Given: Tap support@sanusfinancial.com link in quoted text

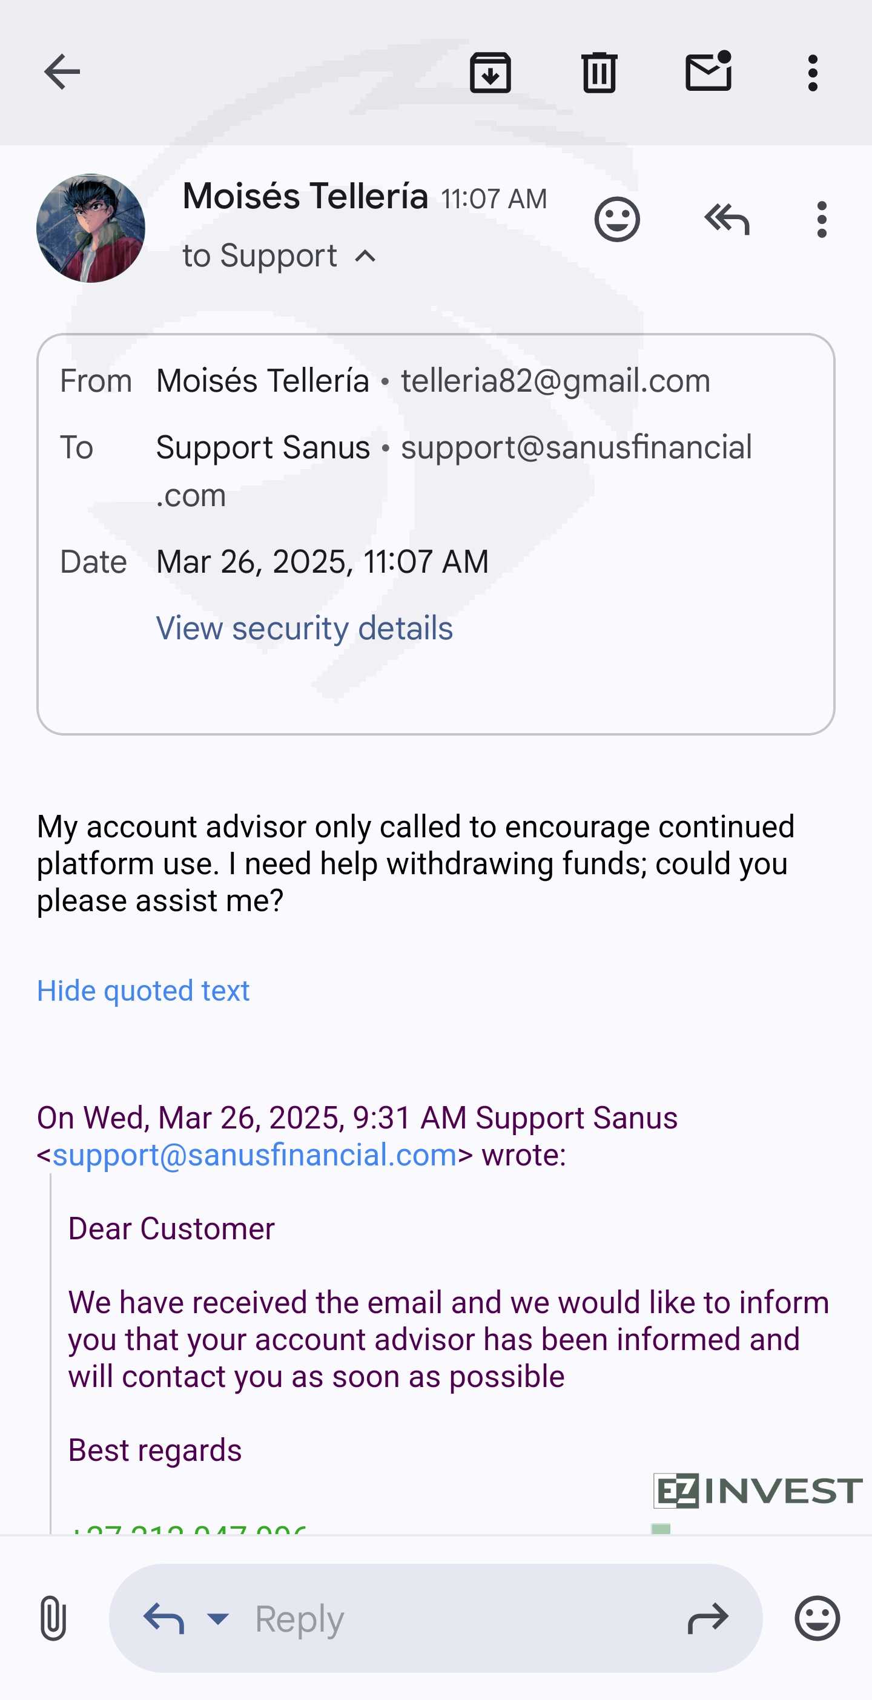Looking at the screenshot, I should [x=255, y=1155].
